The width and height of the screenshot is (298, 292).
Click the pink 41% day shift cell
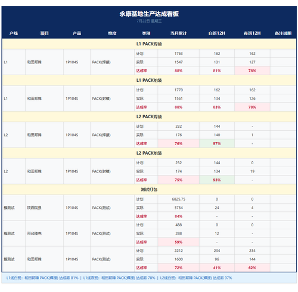(217, 268)
